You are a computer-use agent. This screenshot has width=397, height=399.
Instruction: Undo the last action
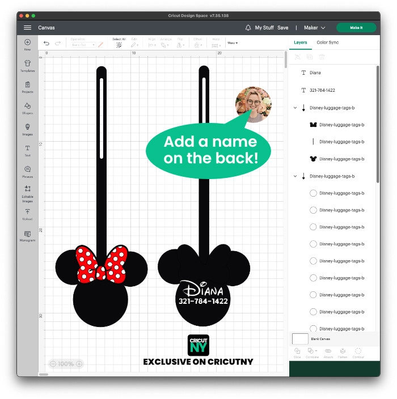[47, 43]
